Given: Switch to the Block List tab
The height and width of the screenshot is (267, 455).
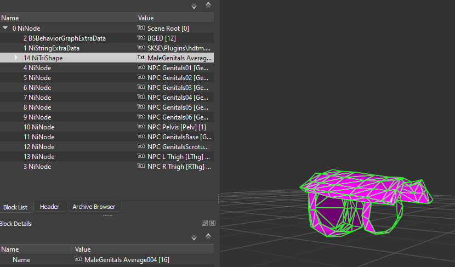Looking at the screenshot, I should 15,207.
